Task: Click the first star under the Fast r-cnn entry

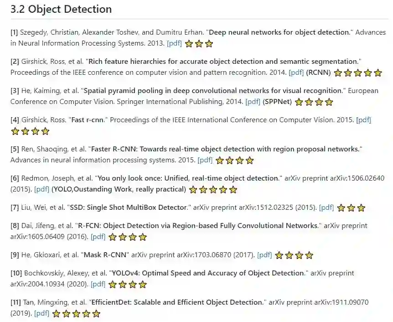Action: coord(15,131)
